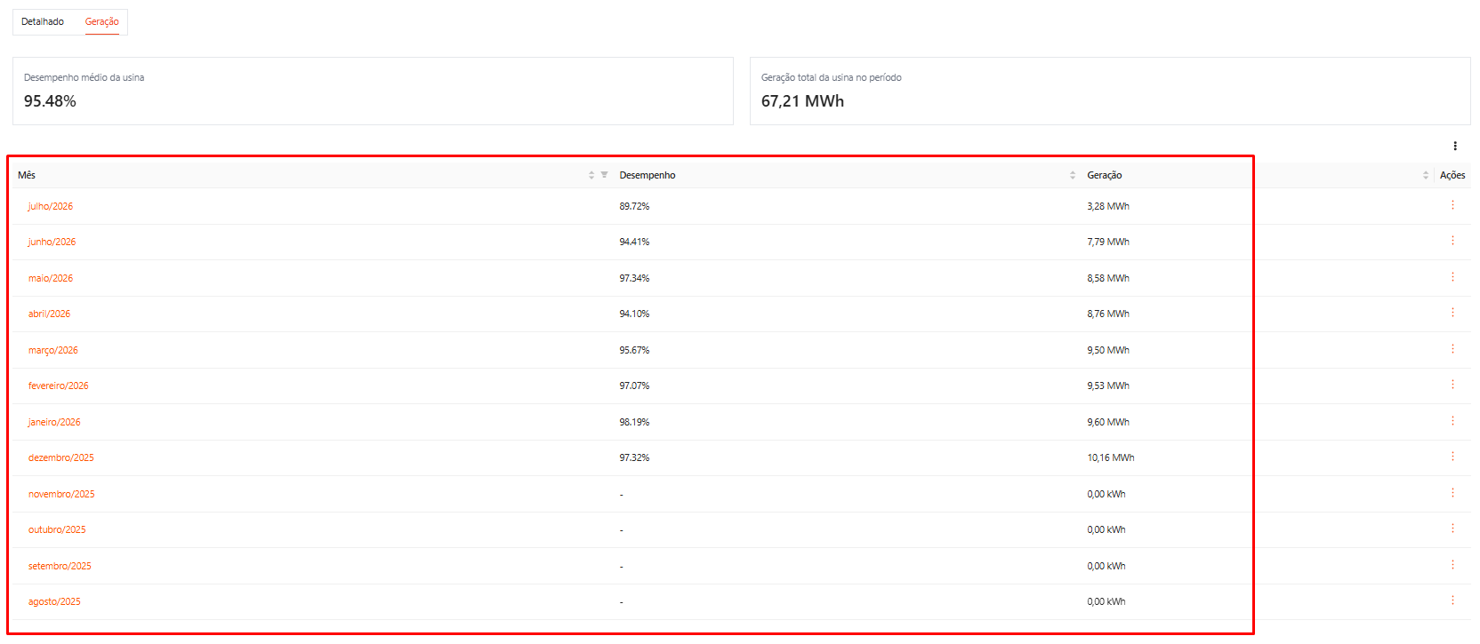The width and height of the screenshot is (1480, 644).
Task: Select the Geração tab
Action: [x=102, y=21]
